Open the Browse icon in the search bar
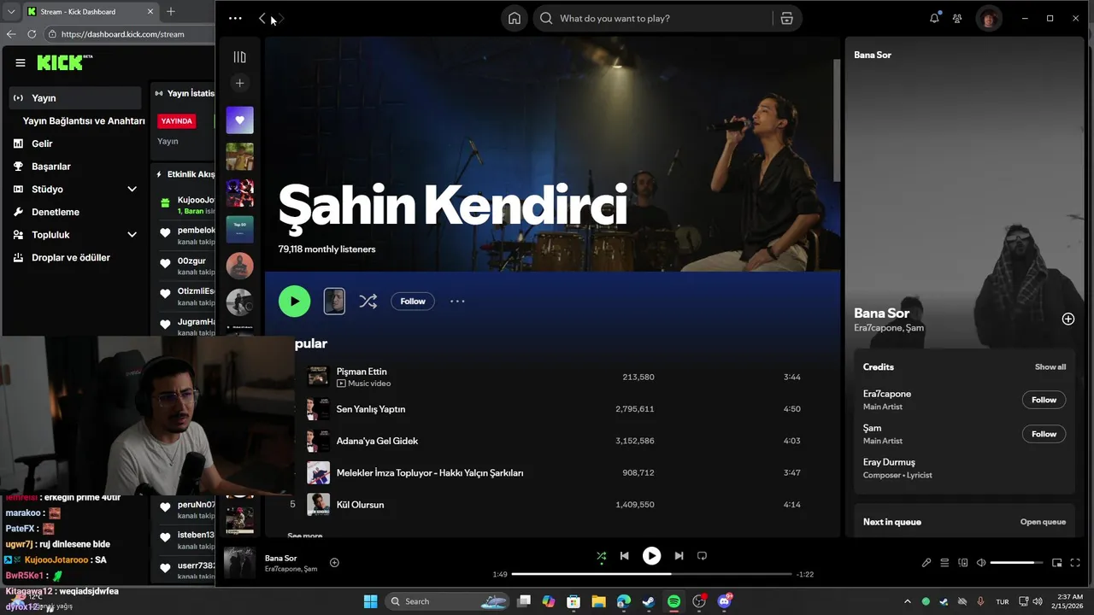The image size is (1094, 615). pos(786,19)
